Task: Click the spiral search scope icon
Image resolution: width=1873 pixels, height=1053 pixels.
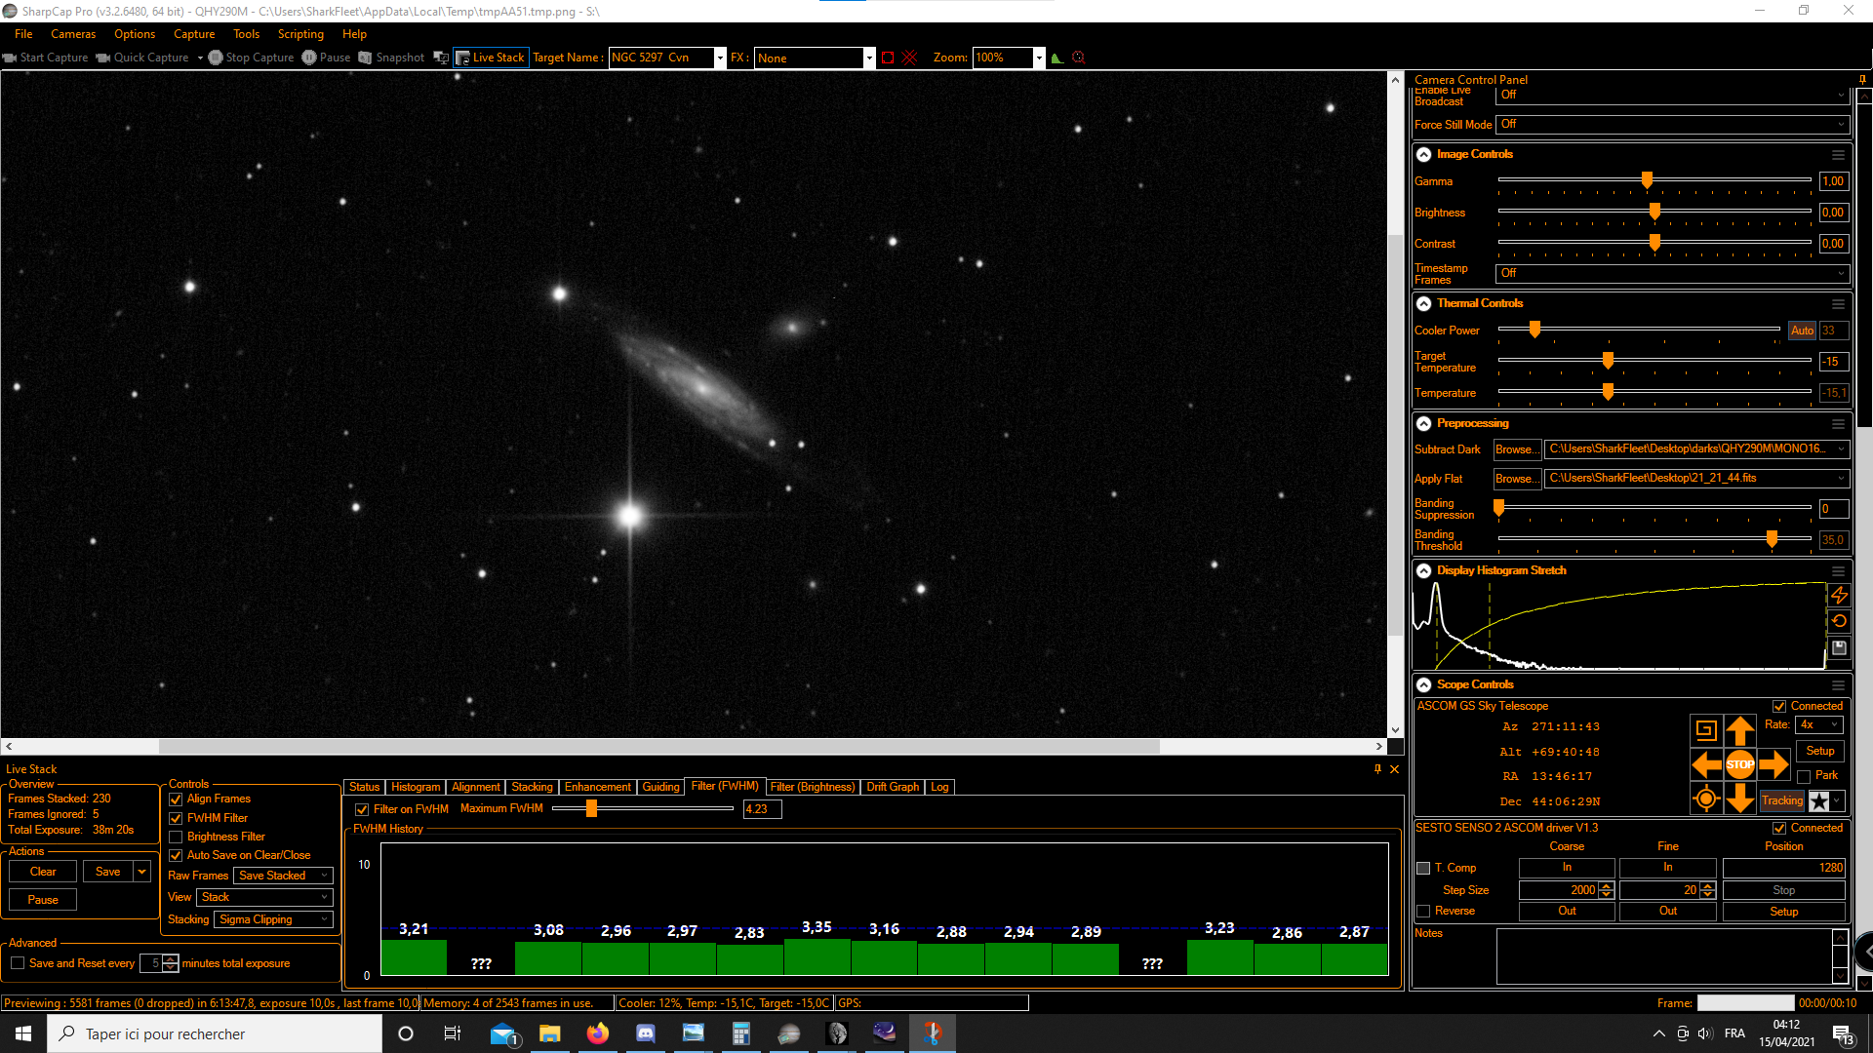Action: click(x=1705, y=729)
